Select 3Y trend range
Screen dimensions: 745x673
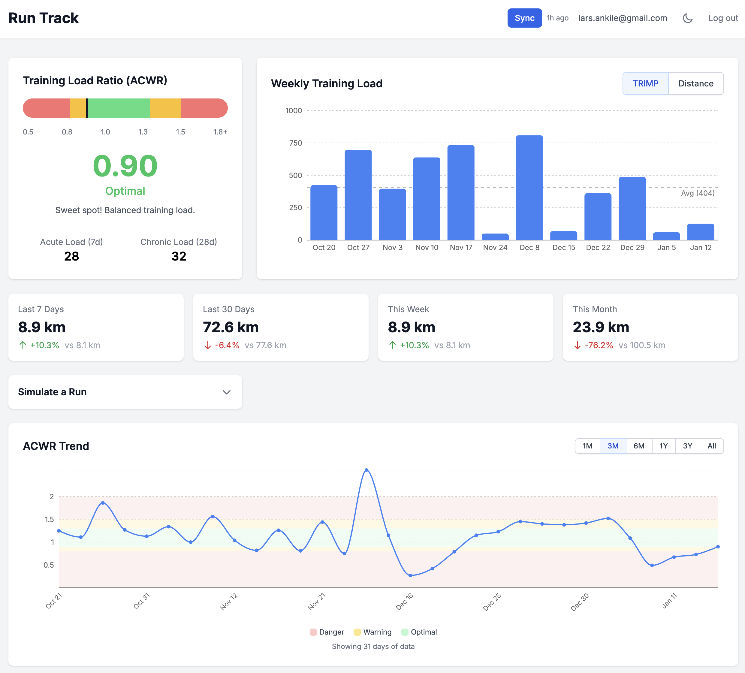coord(687,446)
